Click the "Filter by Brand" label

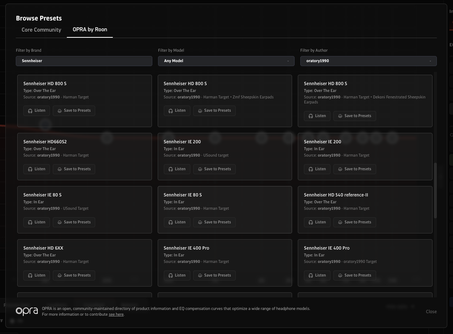(x=29, y=51)
